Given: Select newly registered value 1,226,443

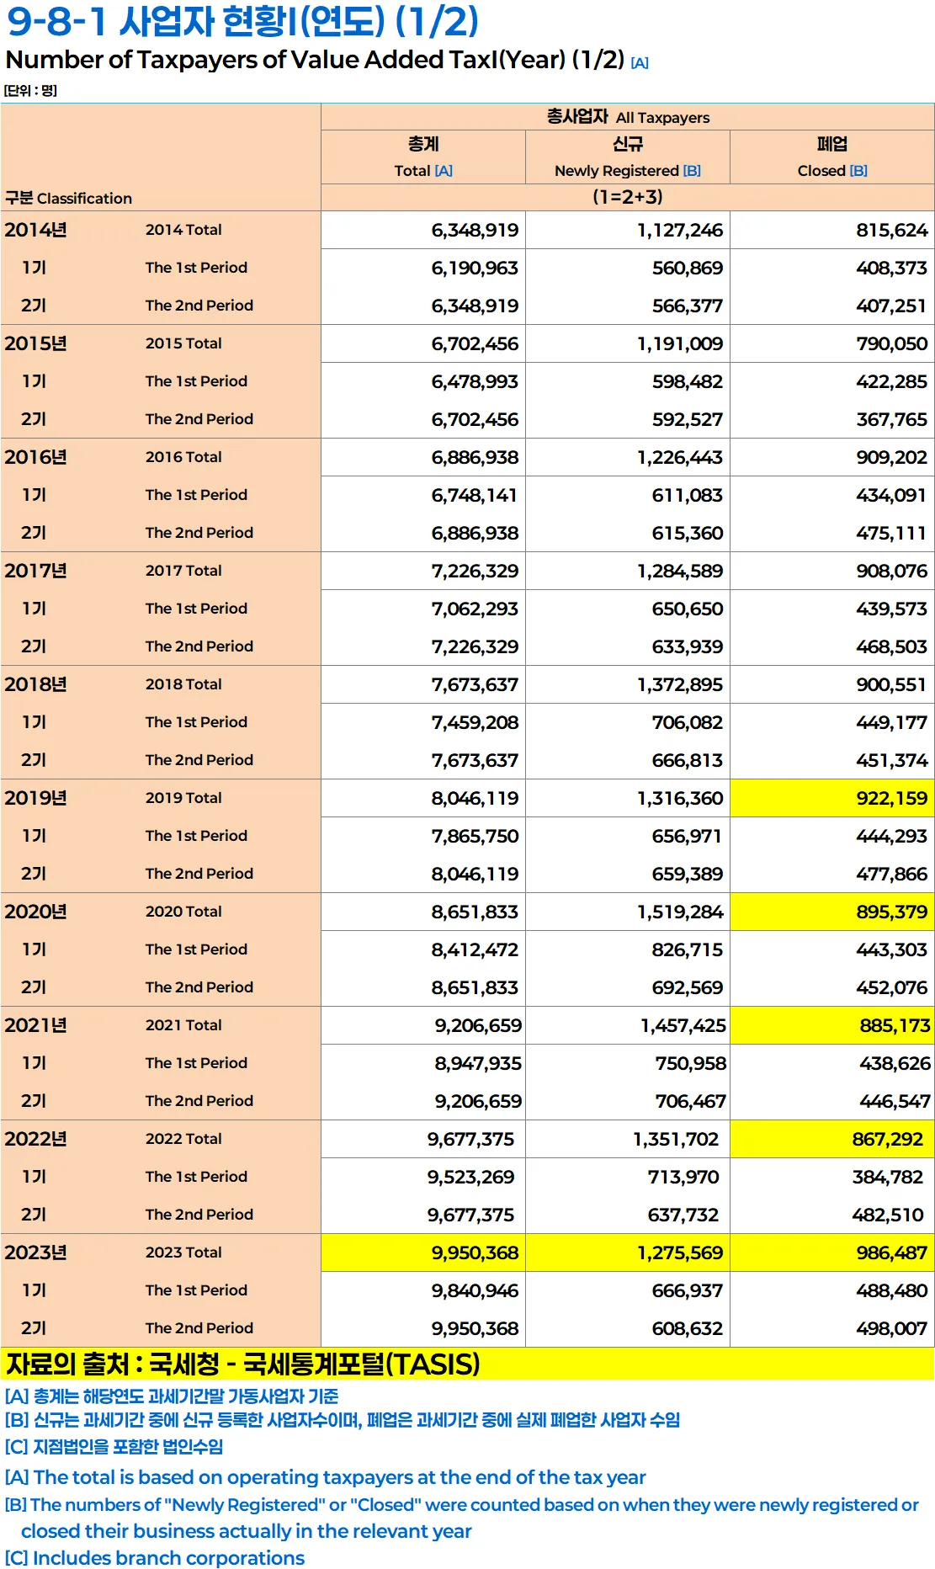Looking at the screenshot, I should pos(680,458).
